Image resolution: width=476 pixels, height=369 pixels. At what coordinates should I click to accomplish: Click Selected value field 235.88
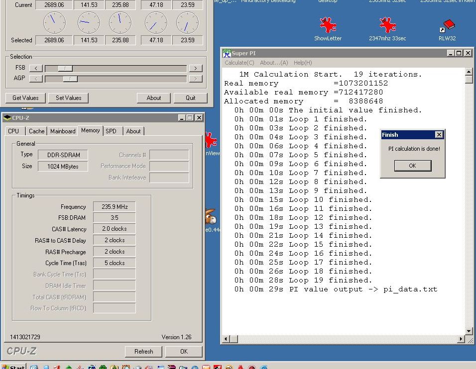tap(120, 40)
